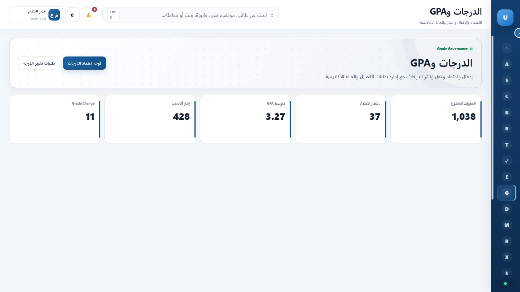Screen dimensions: 520x292
Task: Click the م ع user avatar
Action: pos(54,15)
